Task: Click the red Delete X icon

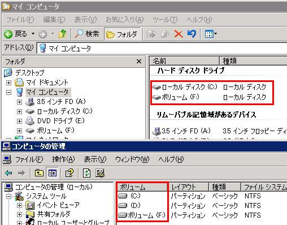Action: coord(179,34)
